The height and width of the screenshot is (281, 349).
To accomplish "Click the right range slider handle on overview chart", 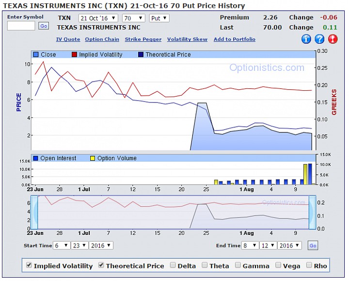I will tap(312, 213).
